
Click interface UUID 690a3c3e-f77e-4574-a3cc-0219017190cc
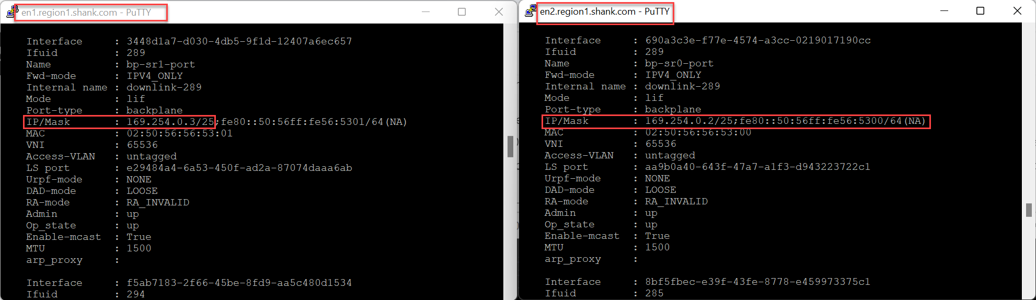click(x=758, y=40)
